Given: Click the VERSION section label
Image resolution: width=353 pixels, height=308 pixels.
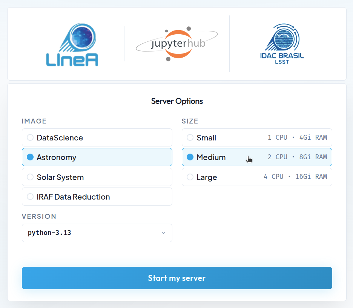Looking at the screenshot, I should (39, 217).
